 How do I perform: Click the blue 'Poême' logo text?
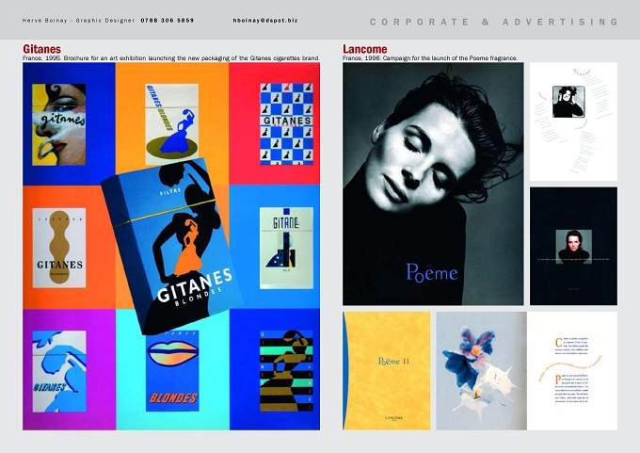pos(432,272)
